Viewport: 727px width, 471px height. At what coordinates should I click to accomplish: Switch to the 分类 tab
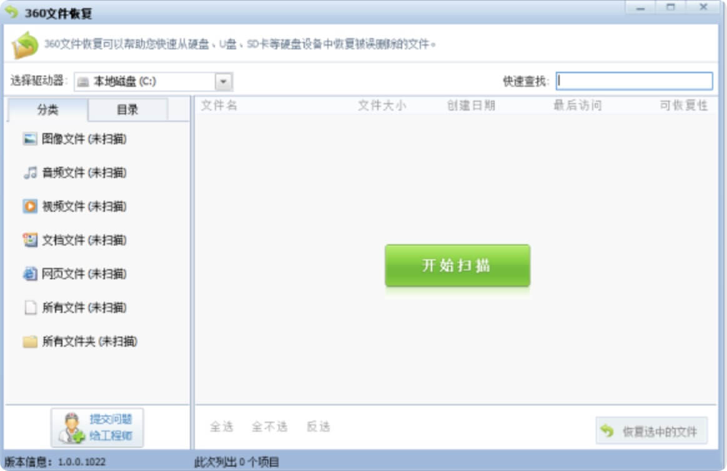(x=48, y=111)
